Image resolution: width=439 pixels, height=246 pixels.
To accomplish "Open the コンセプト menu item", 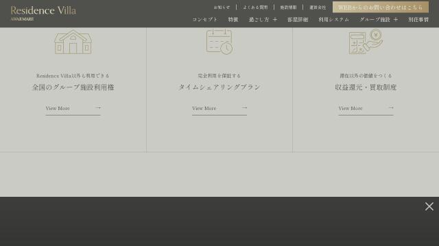I will (205, 20).
